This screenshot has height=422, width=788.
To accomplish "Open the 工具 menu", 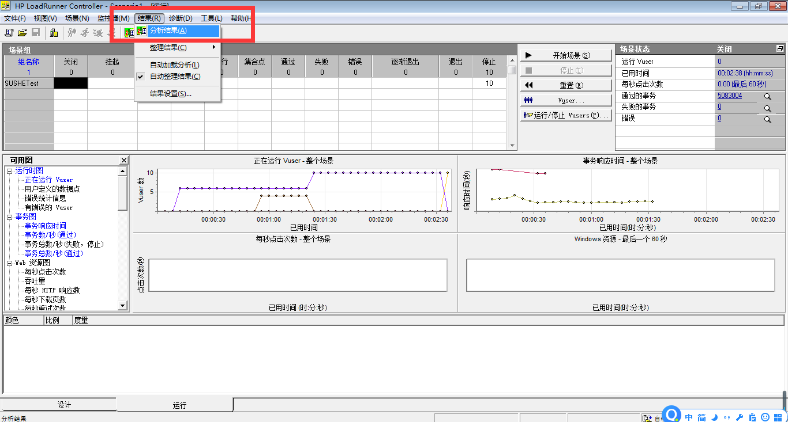I will [x=212, y=18].
